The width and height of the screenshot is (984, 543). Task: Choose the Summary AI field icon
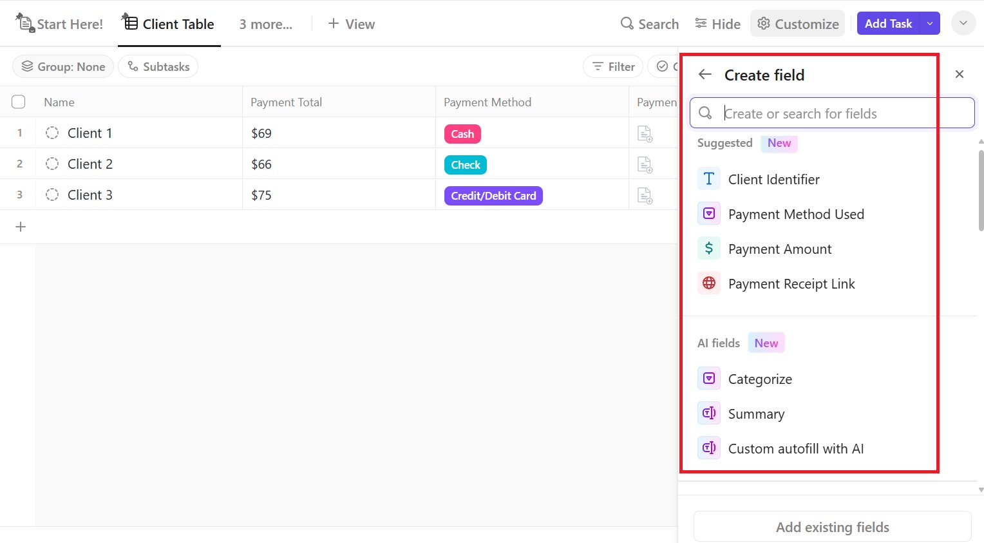click(x=709, y=414)
